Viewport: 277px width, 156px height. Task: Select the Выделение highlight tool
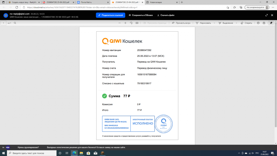click(x=226, y=23)
